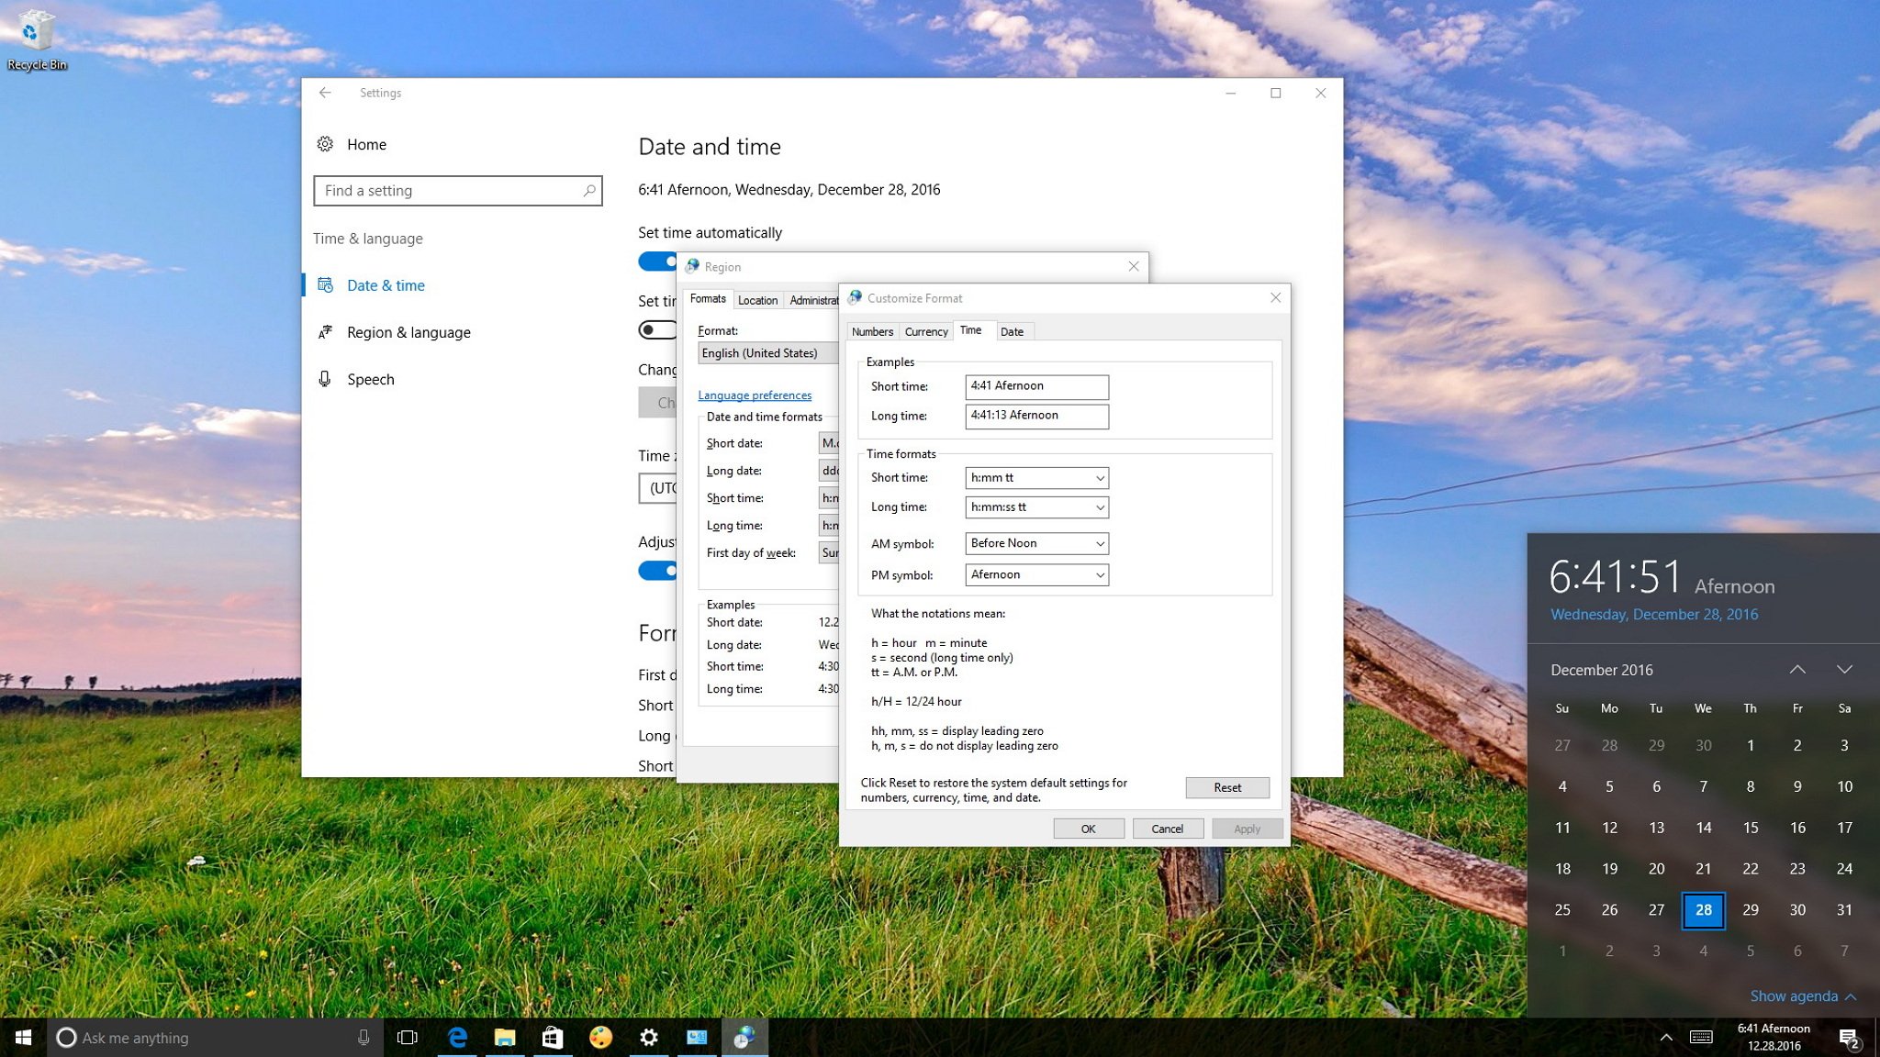Click the date 28 in calendar widget
The image size is (1880, 1057).
coord(1703,910)
